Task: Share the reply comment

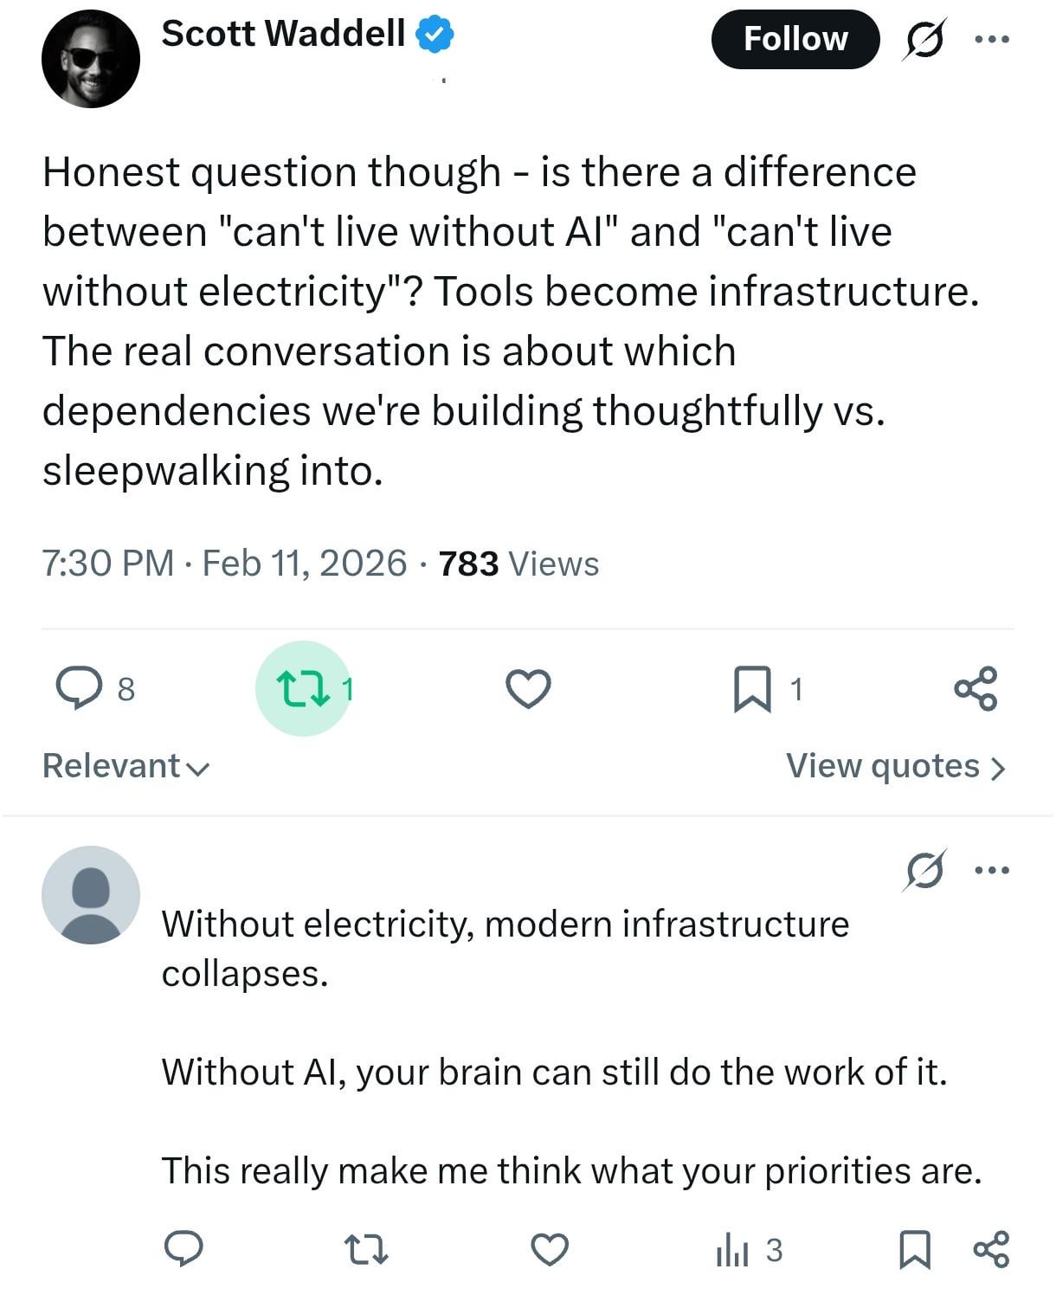Action: tap(991, 1249)
